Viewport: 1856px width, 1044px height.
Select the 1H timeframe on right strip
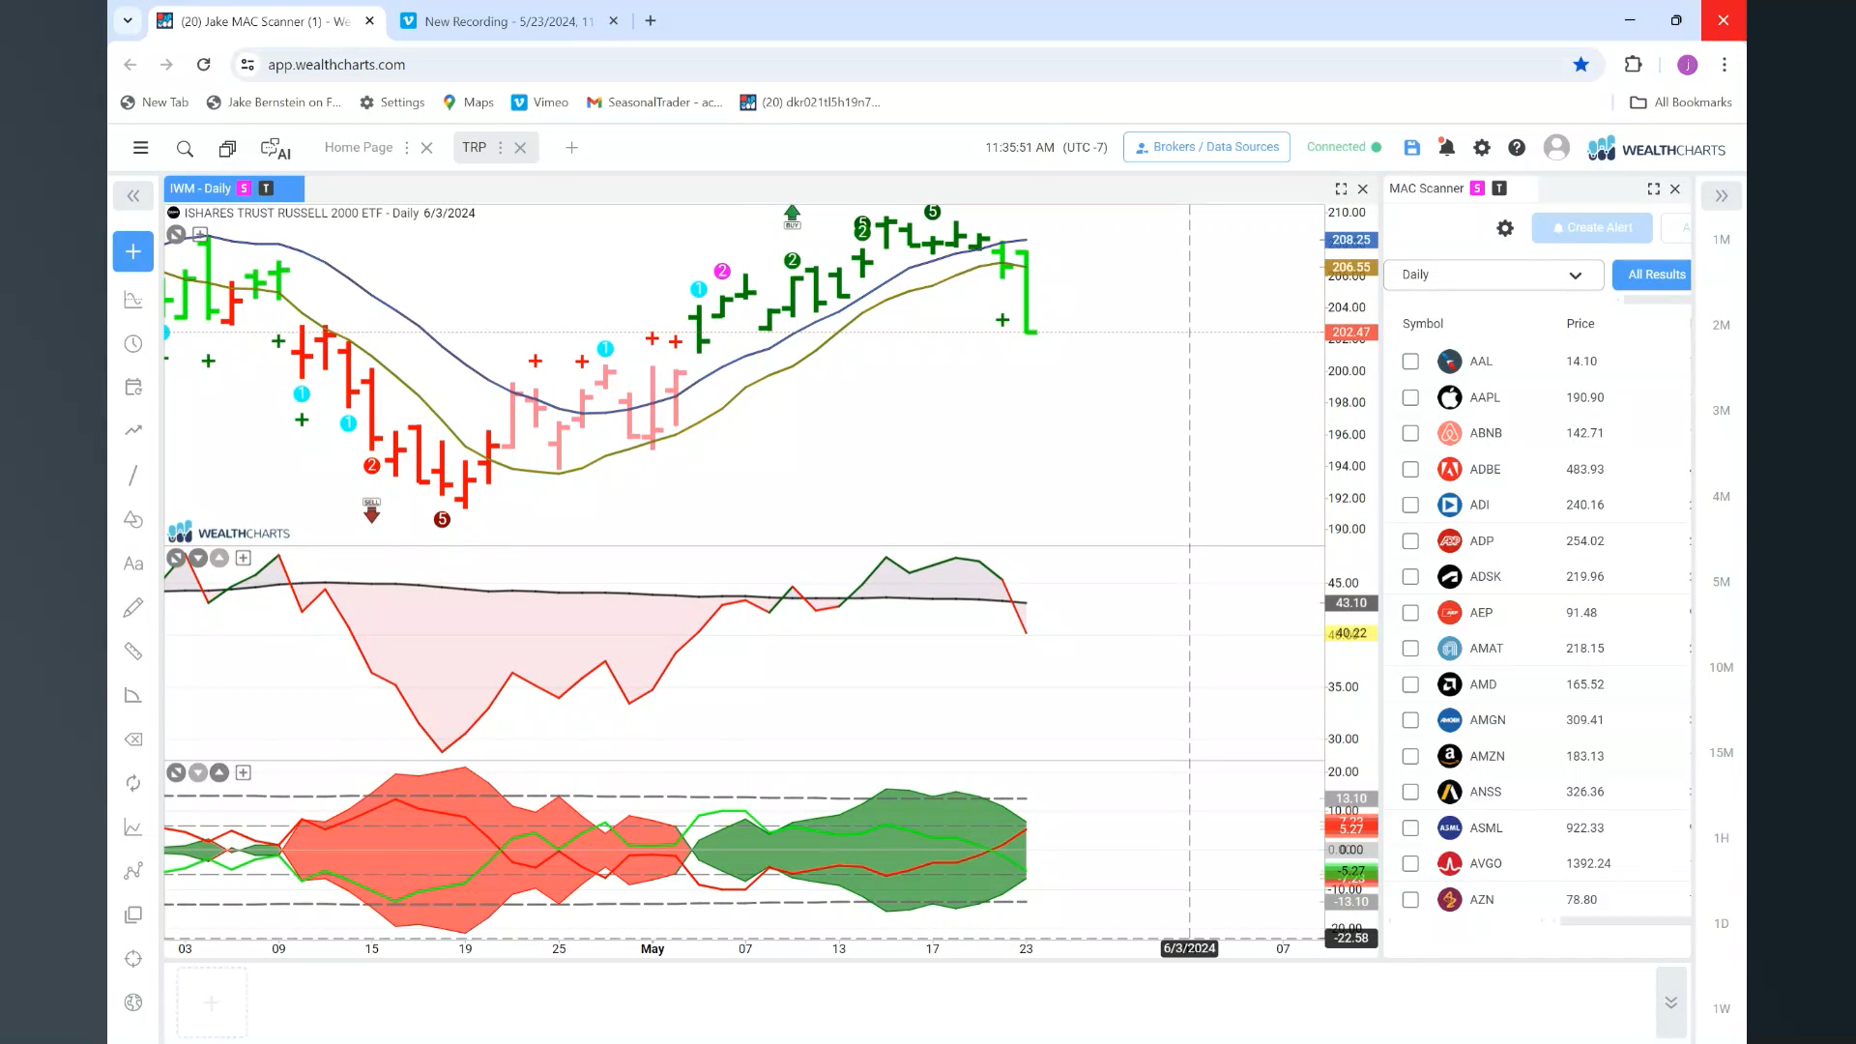(x=1722, y=838)
